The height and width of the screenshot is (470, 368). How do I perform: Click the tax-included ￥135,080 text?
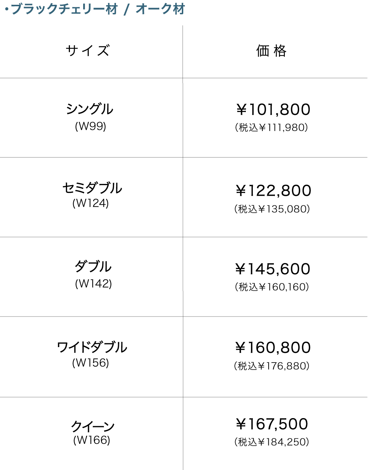click(272, 209)
